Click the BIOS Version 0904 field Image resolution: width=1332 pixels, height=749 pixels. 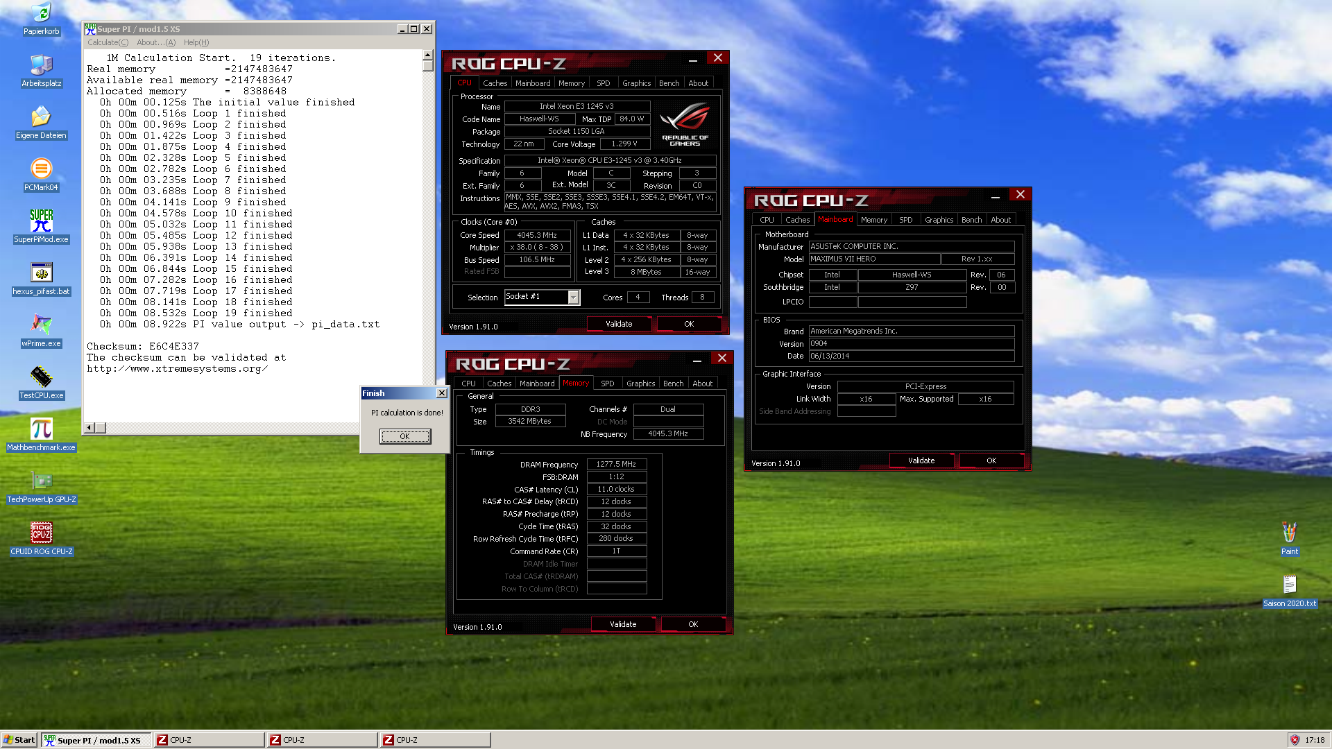(912, 344)
